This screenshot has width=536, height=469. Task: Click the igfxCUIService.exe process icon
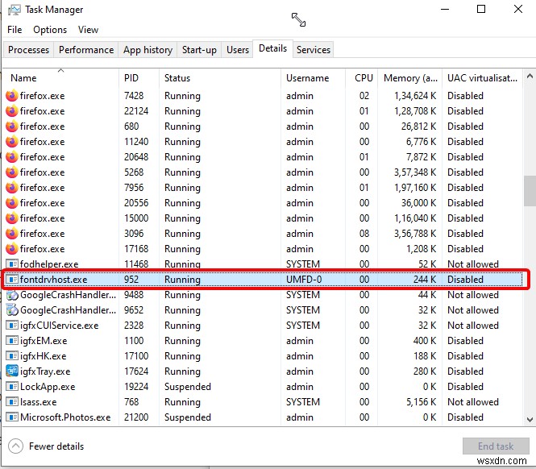click(x=12, y=326)
